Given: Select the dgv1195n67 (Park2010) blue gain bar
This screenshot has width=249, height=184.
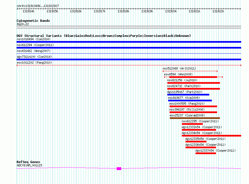Looking at the screenshot, I should coord(188,95).
